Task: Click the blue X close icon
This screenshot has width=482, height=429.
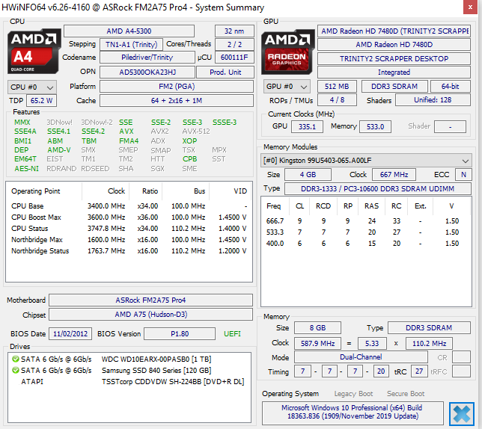Action: tap(461, 413)
